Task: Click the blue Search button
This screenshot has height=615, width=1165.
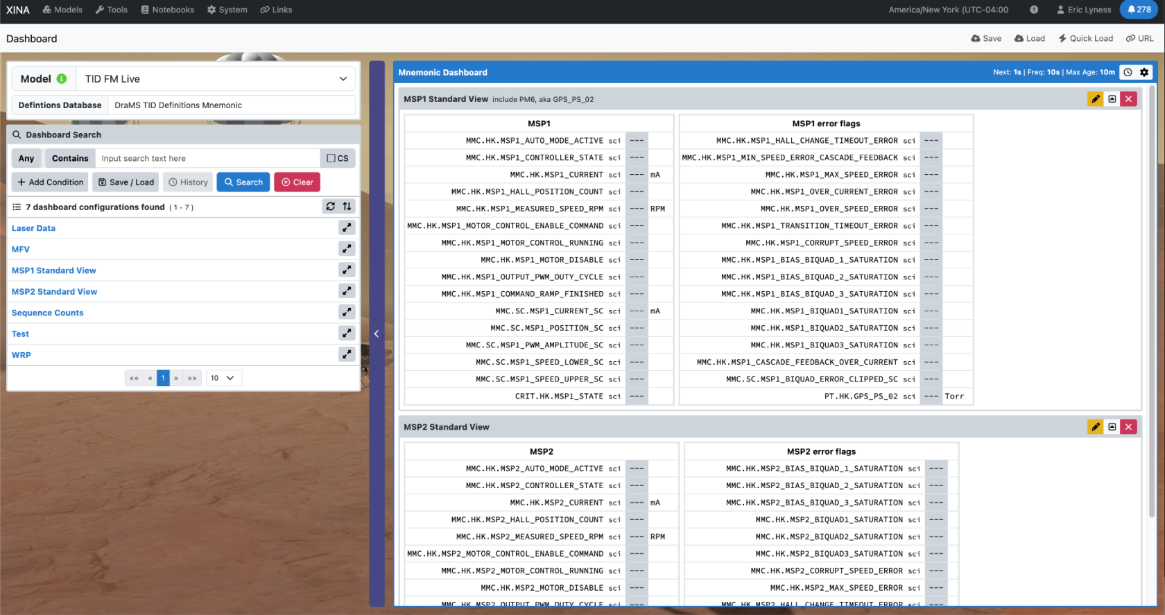Action: click(x=243, y=182)
